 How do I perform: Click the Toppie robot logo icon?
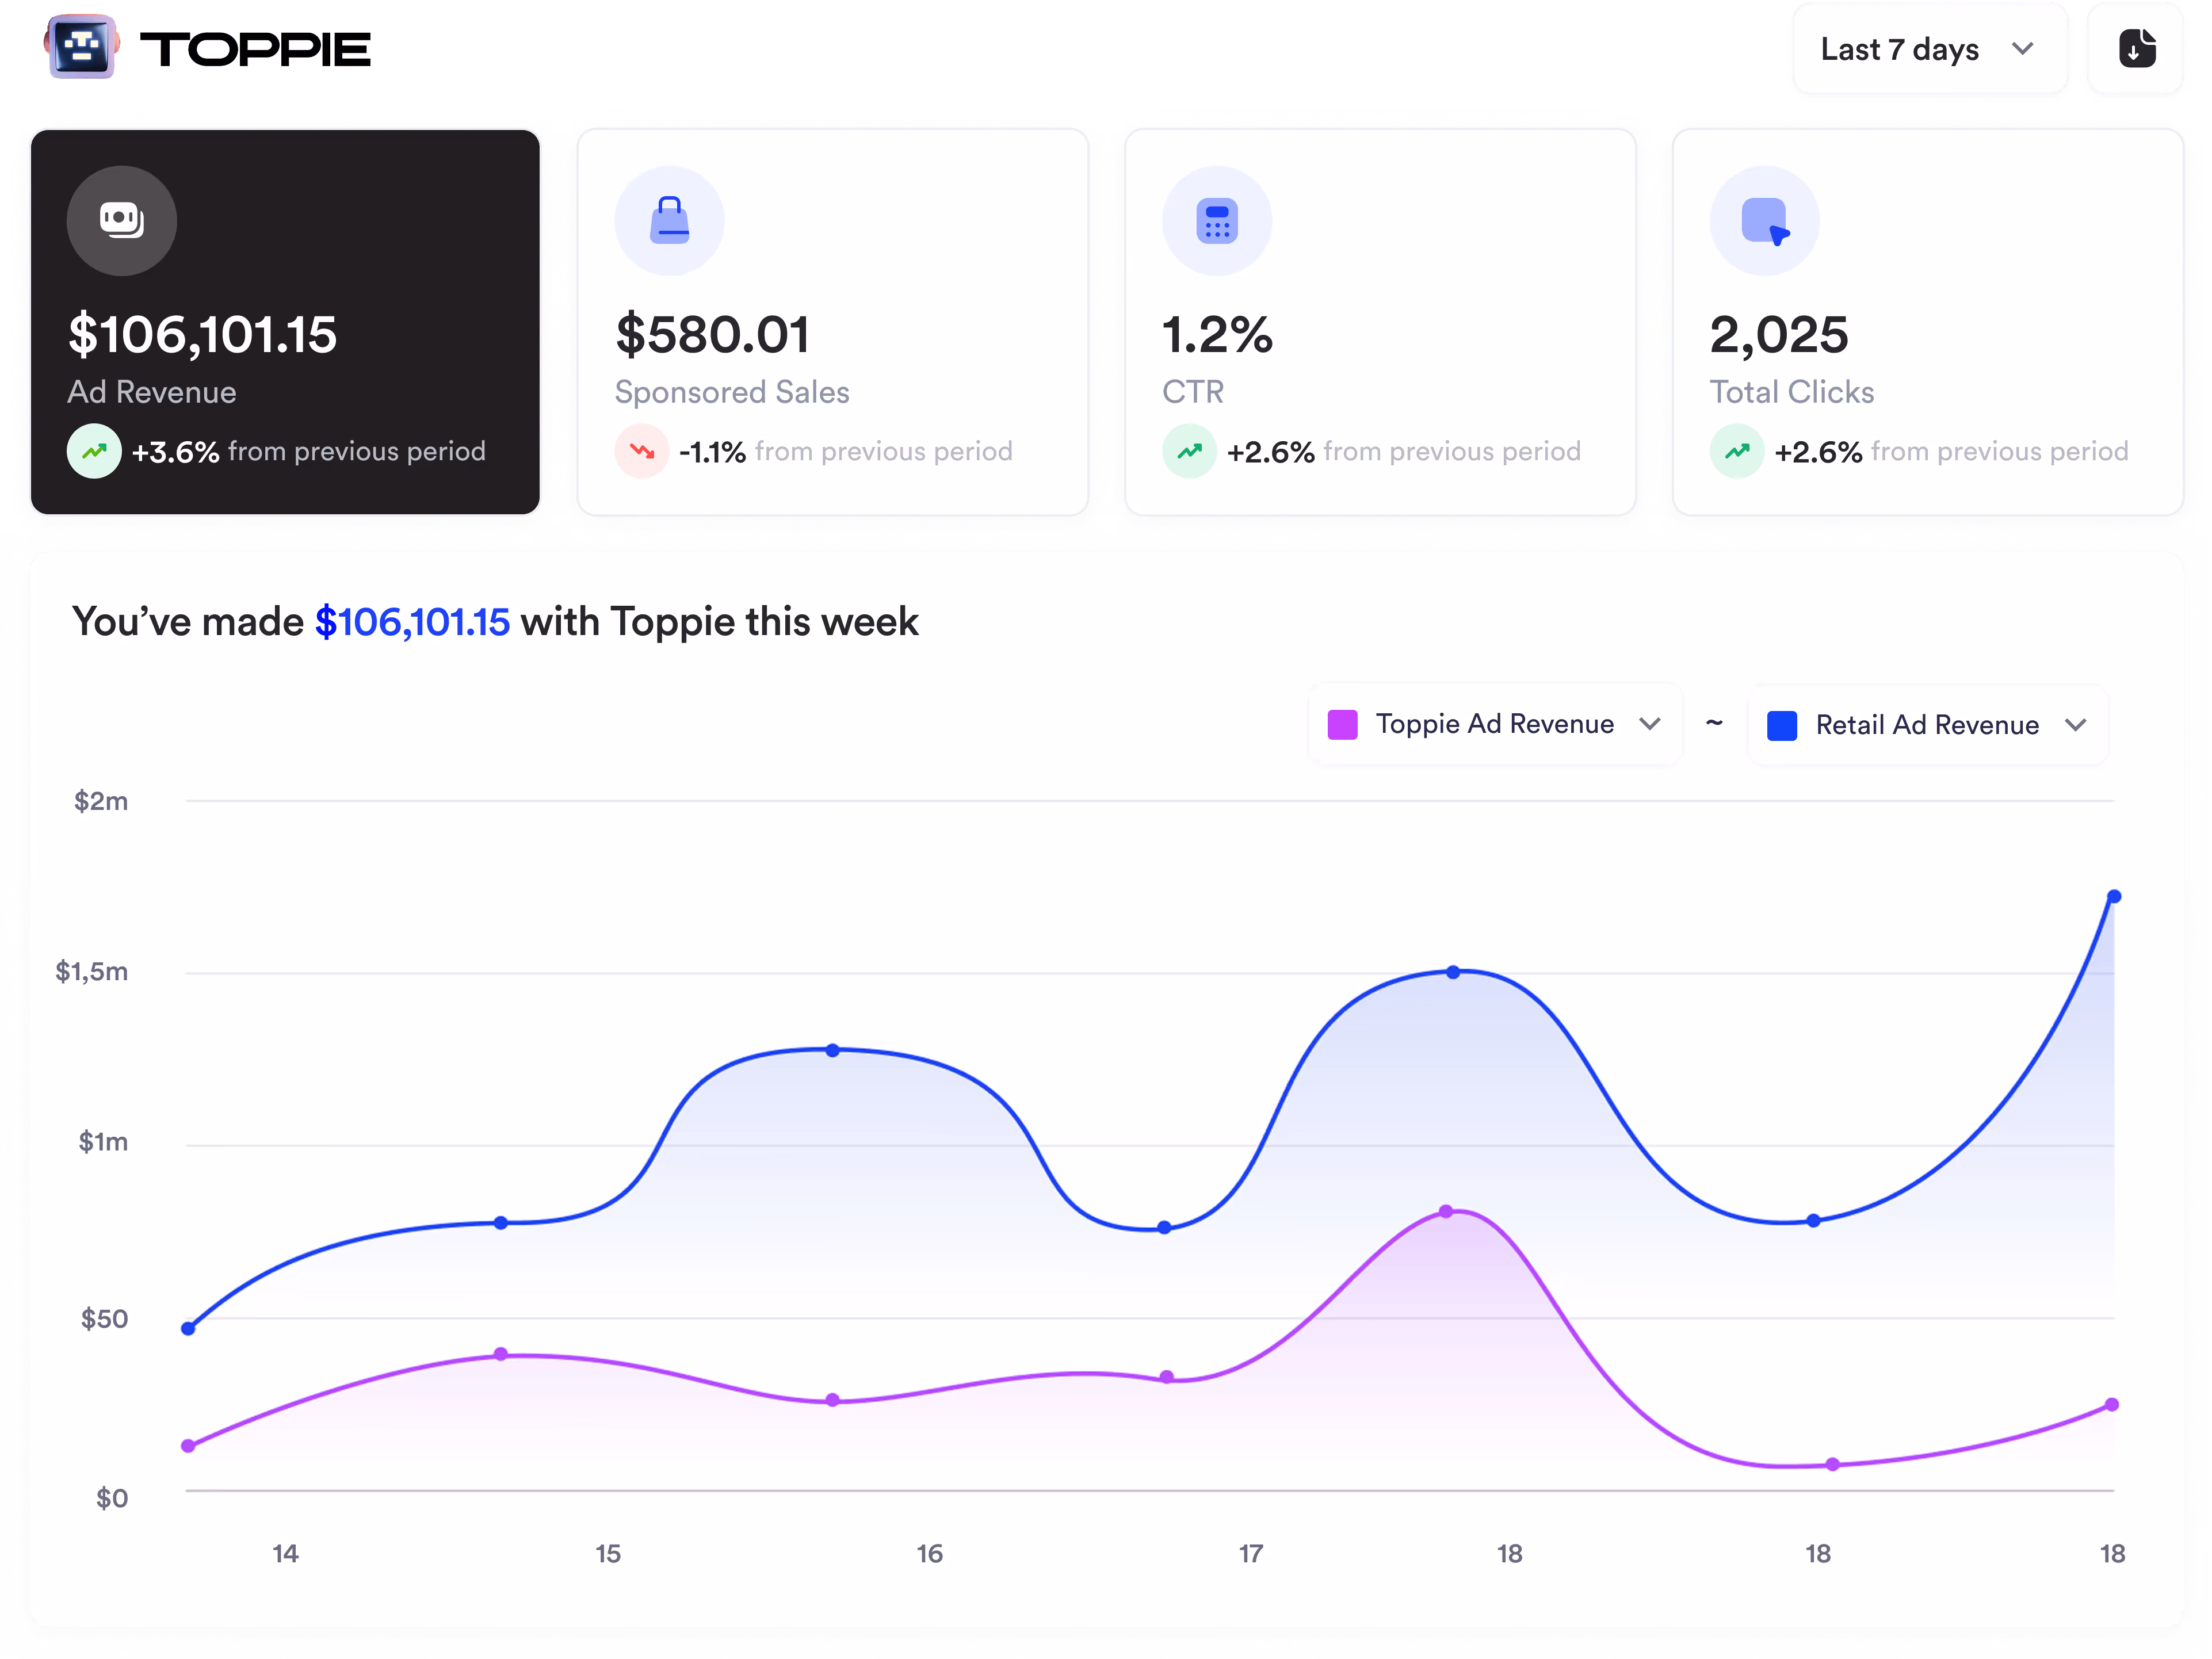click(x=82, y=47)
